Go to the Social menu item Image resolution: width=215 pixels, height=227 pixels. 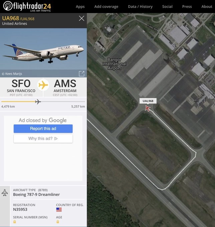tap(167, 7)
